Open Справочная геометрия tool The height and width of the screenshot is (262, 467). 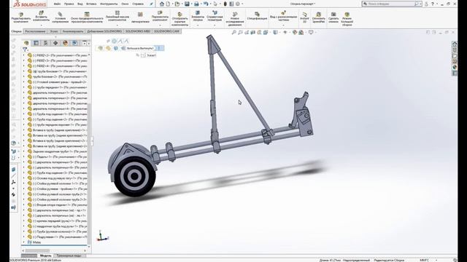point(215,16)
